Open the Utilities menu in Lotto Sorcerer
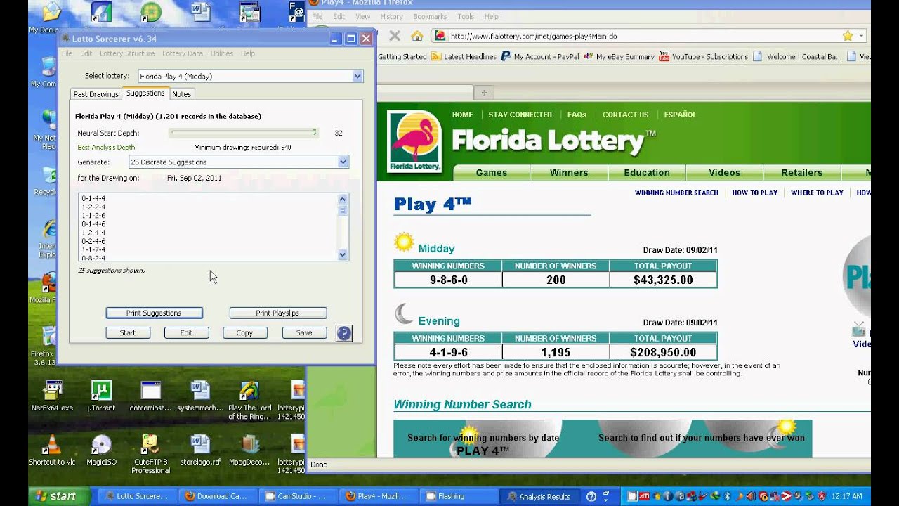This screenshot has height=506, width=899. (222, 53)
